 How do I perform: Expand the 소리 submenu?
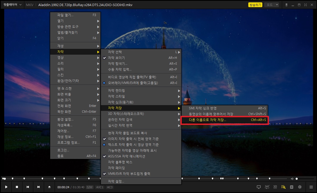75,63
